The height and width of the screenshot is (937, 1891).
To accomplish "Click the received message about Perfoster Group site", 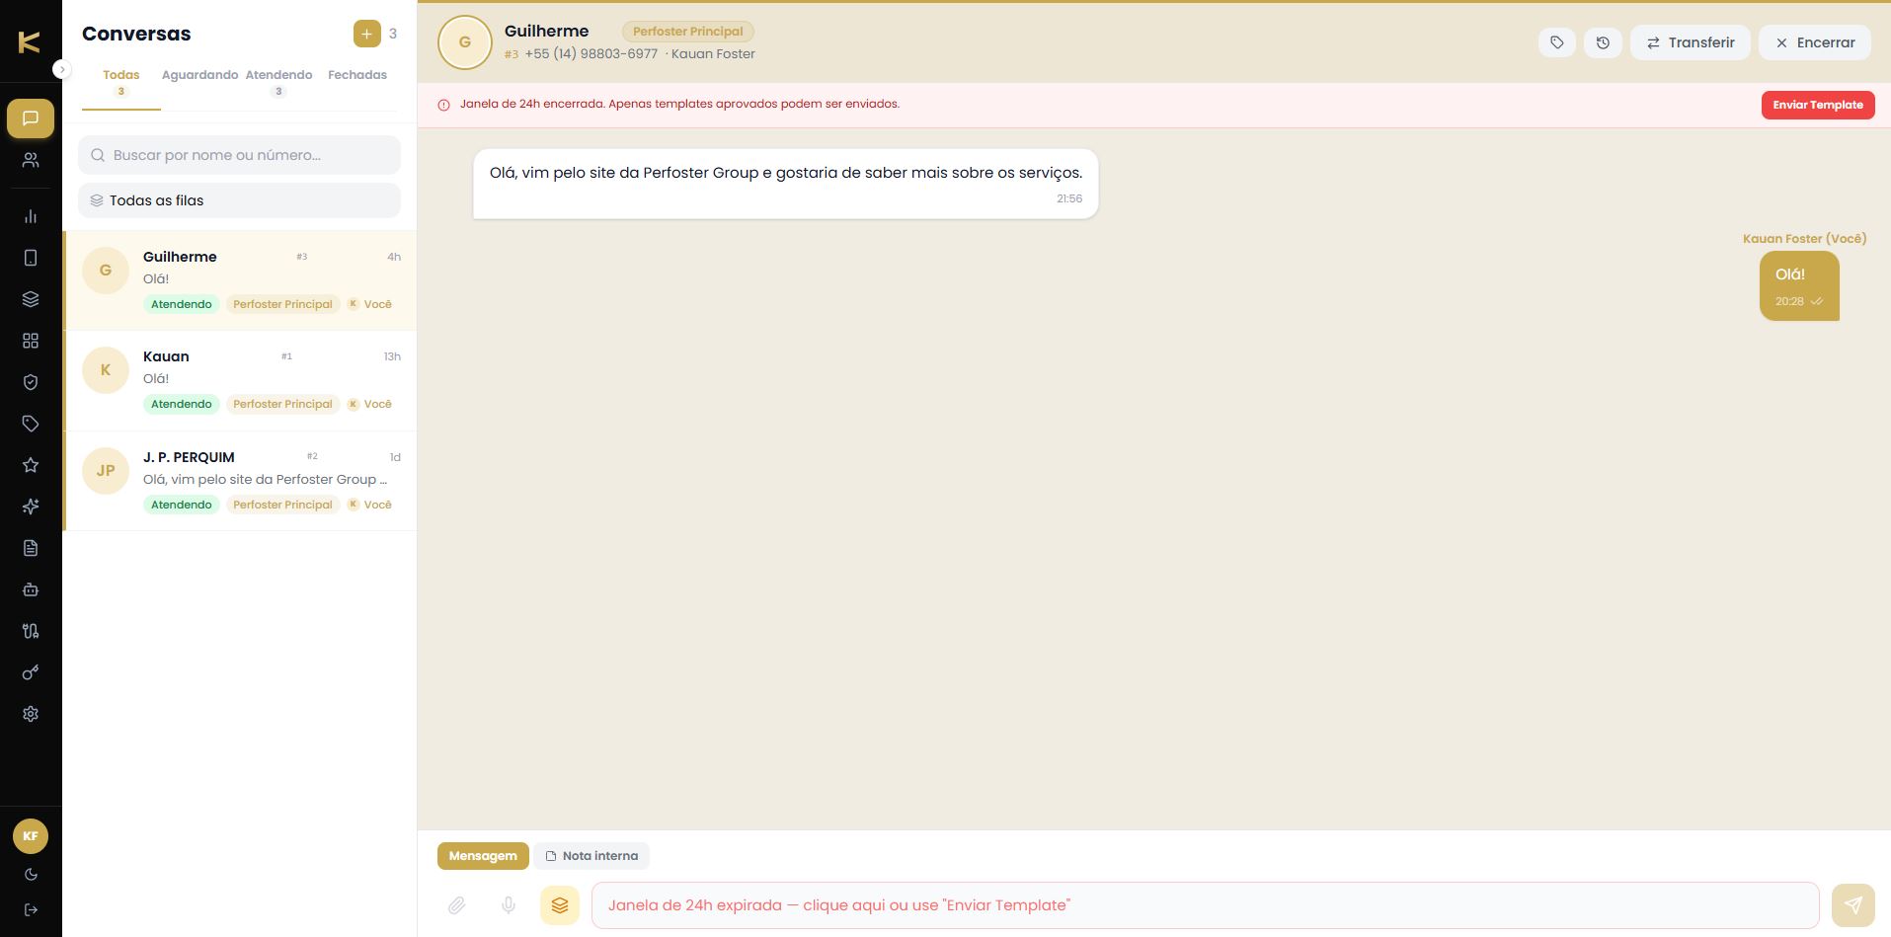I will 786,184.
